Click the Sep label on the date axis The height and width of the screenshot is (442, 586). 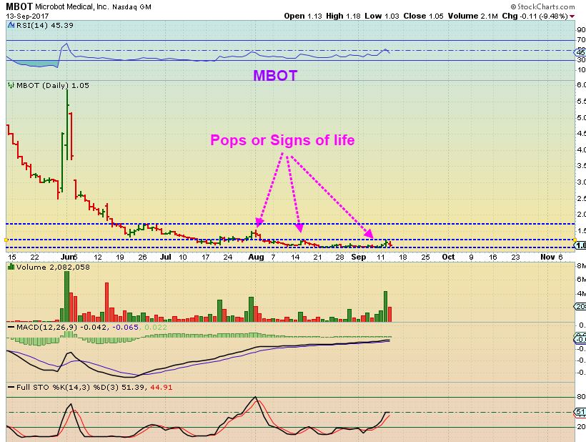[x=359, y=257]
